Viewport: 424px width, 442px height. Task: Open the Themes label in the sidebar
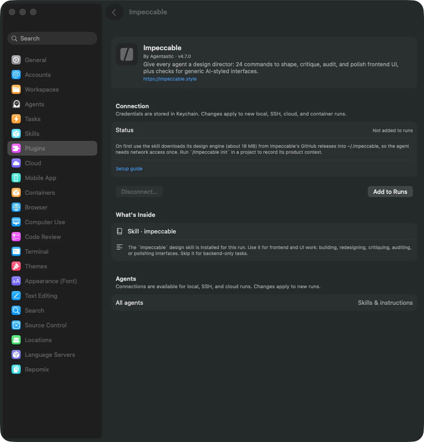[36, 267]
